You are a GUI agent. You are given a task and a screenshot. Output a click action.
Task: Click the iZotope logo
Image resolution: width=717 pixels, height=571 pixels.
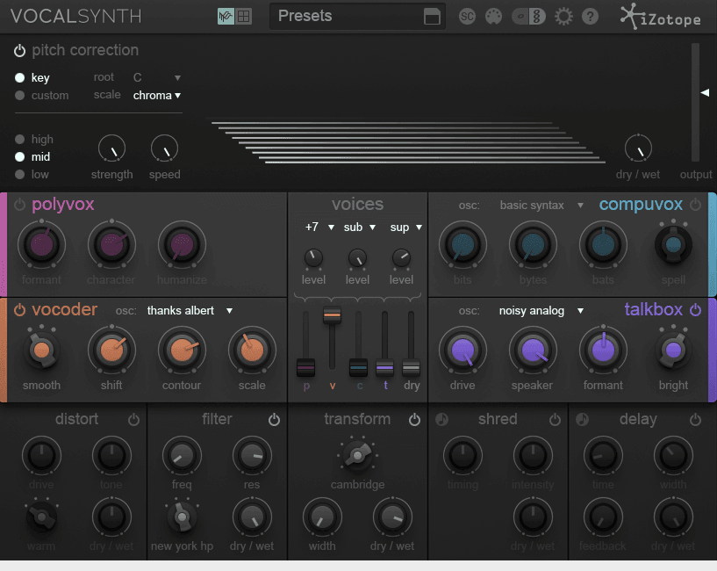[661, 17]
